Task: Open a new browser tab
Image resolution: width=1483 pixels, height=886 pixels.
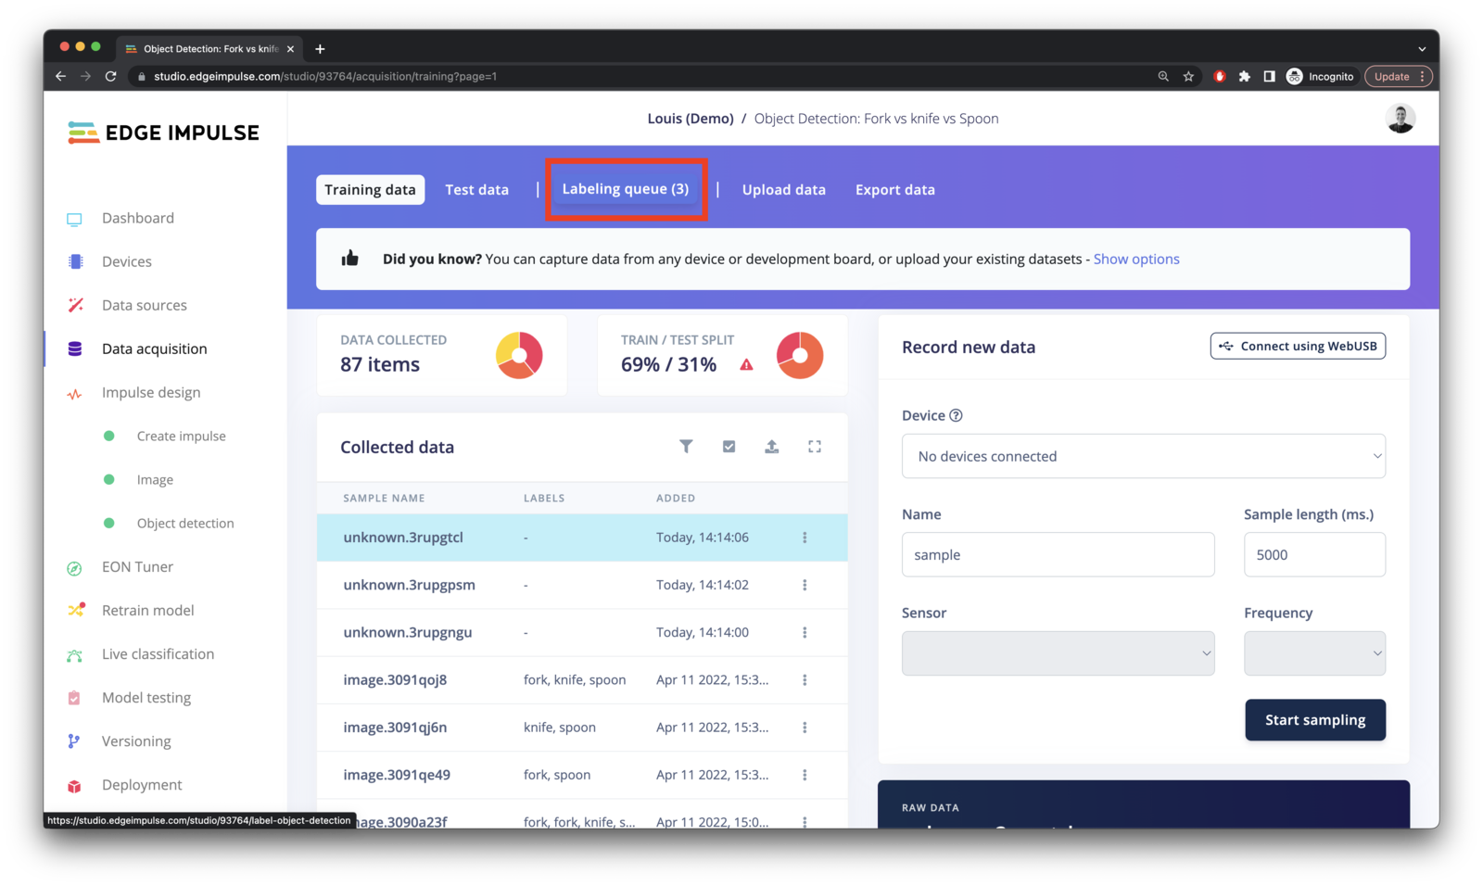Action: click(320, 48)
